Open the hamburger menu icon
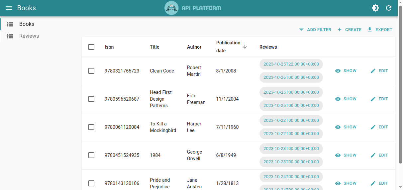Screen dimensions: 403x190 [x=9, y=8]
